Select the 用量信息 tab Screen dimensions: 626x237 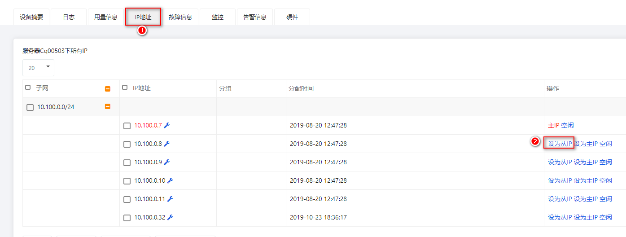pyautogui.click(x=106, y=17)
